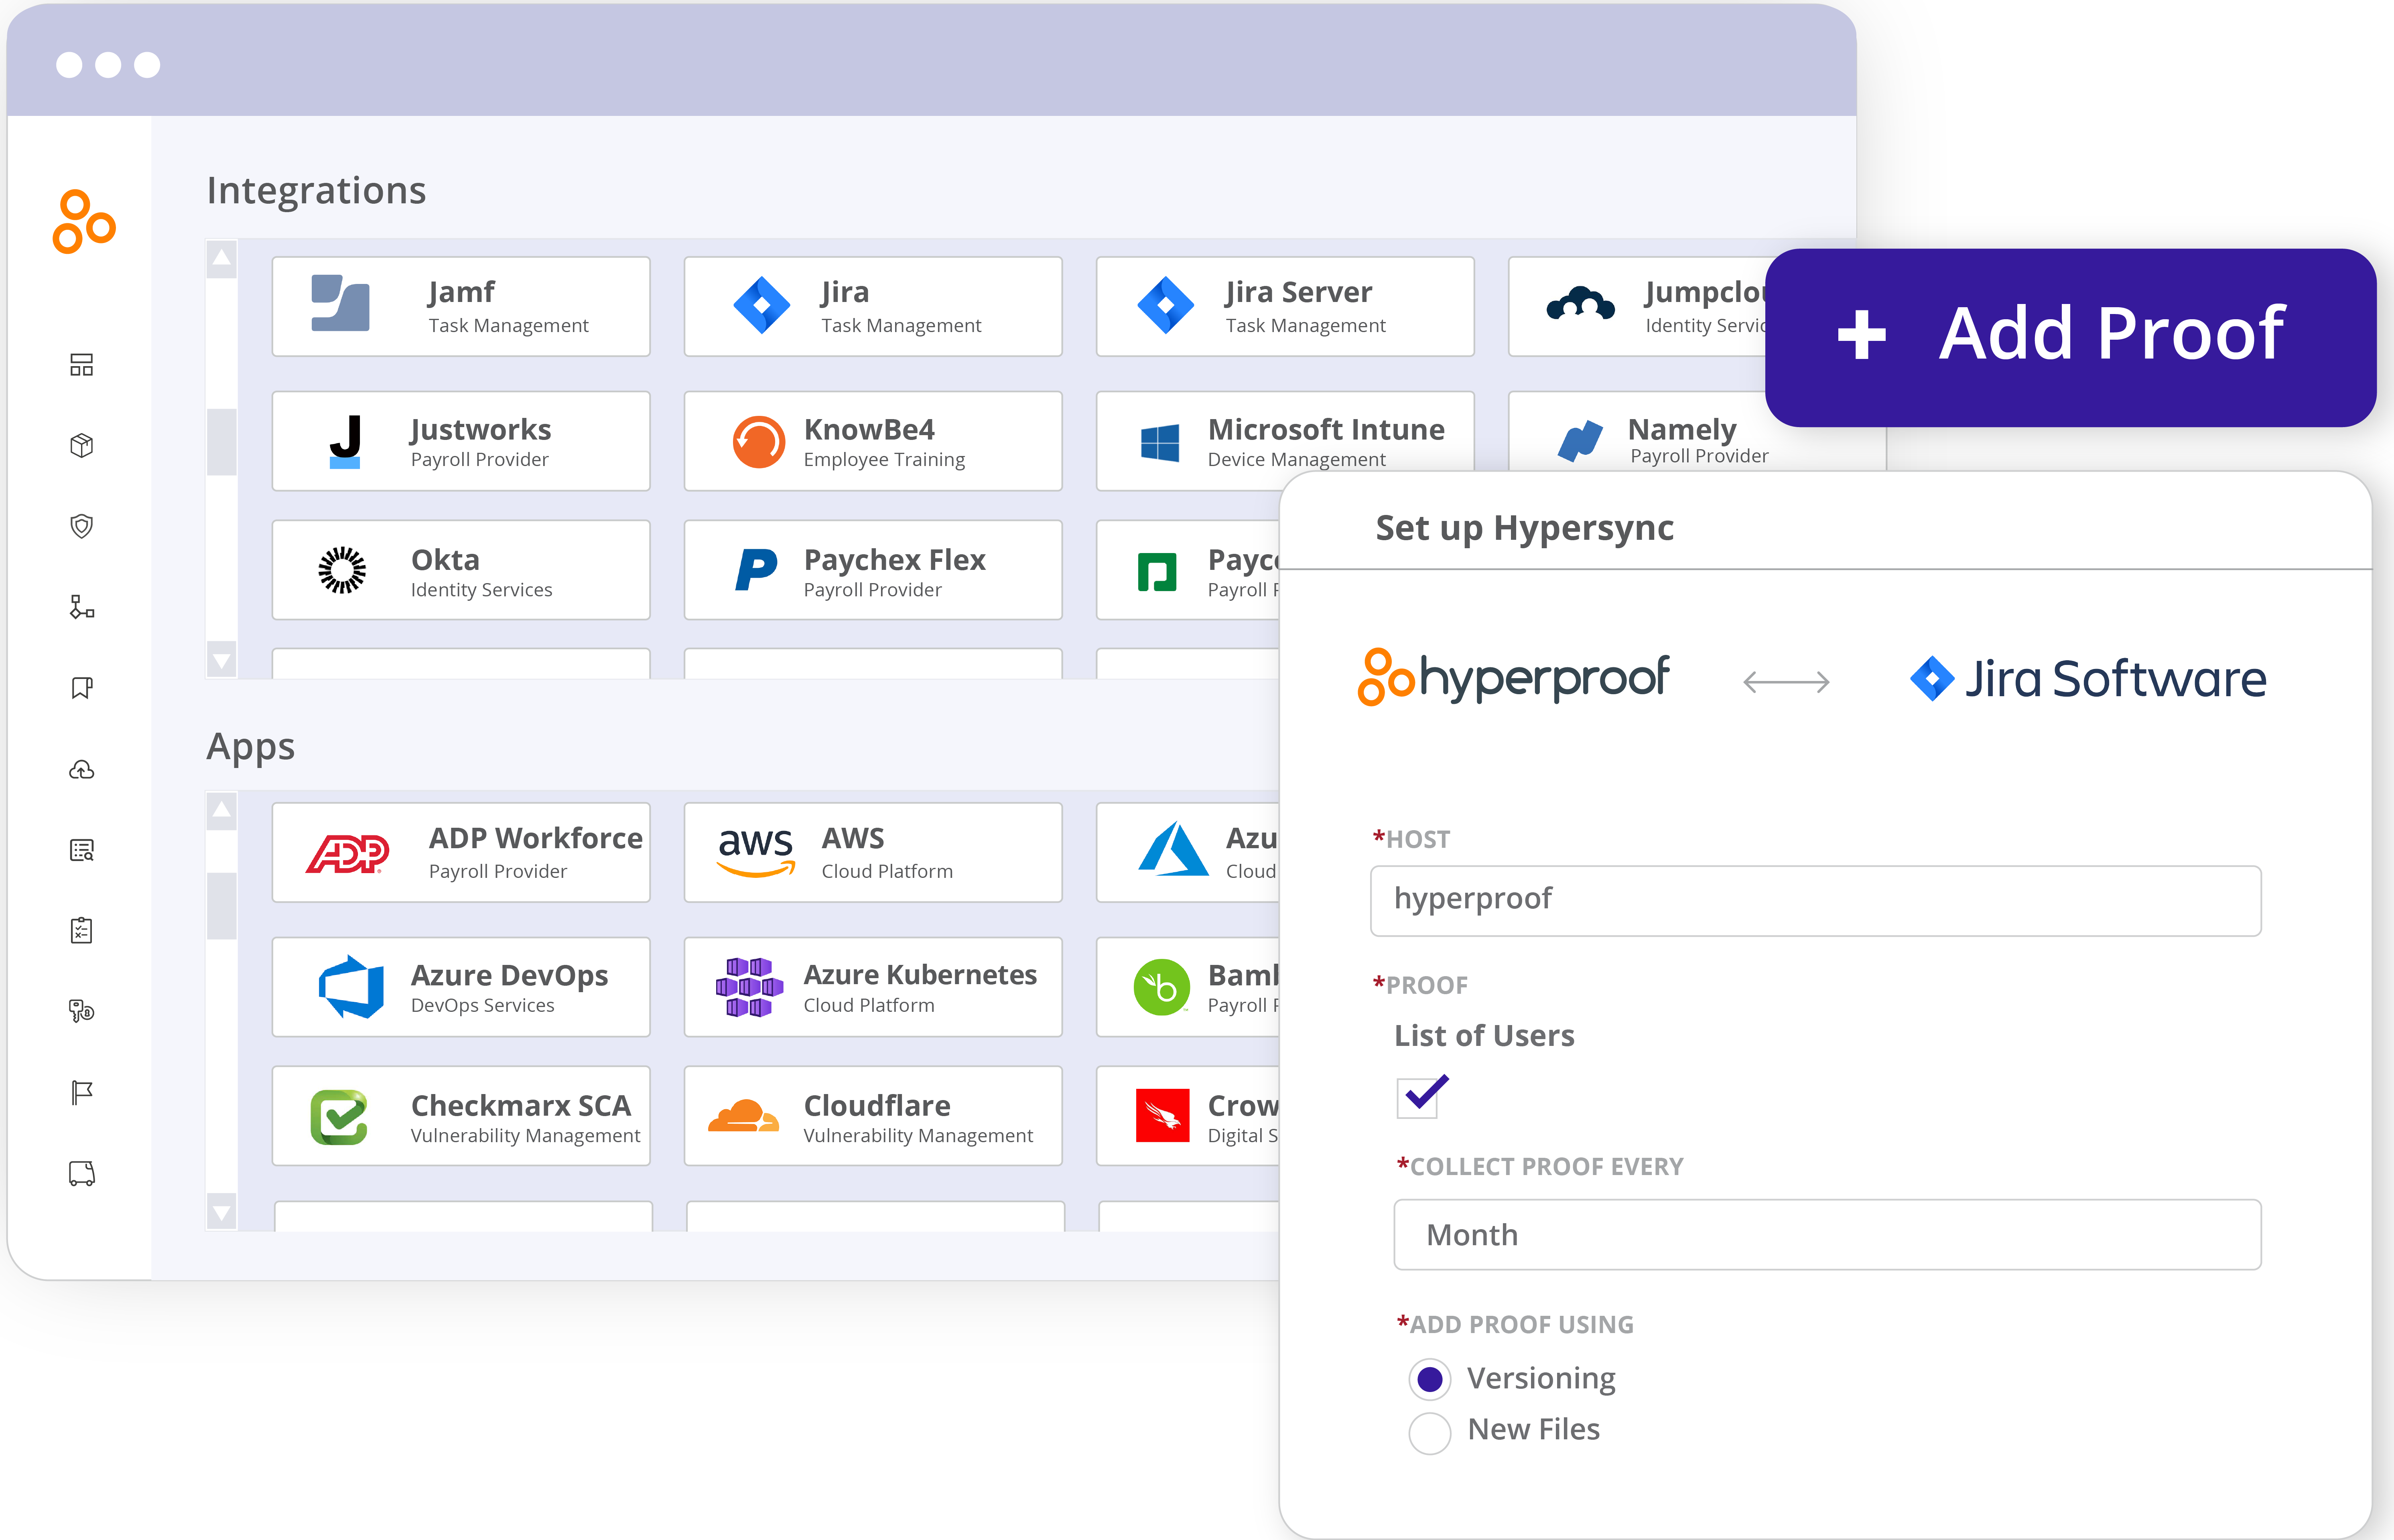Screen dimensions: 2394x1540
Task: Open the bottom cart-shaped sidebar icon
Action: pos(82,1174)
